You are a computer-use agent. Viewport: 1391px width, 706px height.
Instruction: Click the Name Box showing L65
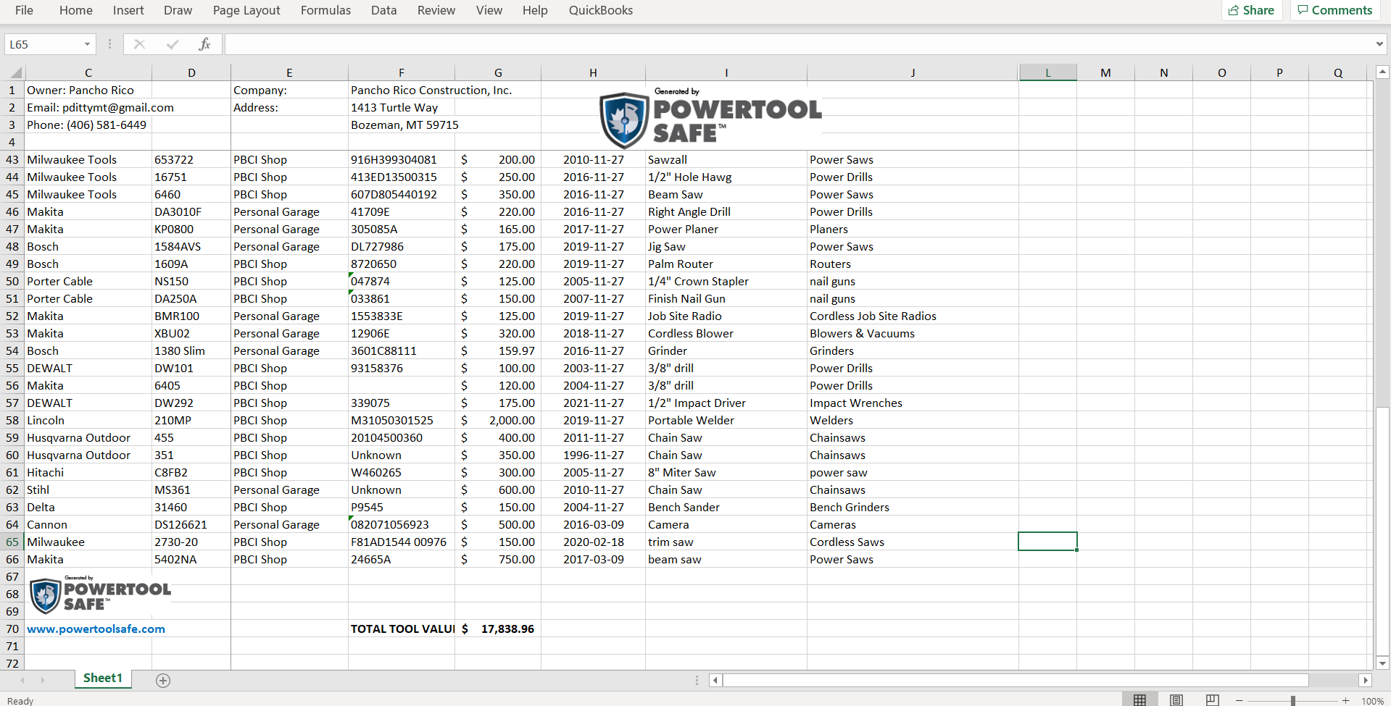[42, 44]
